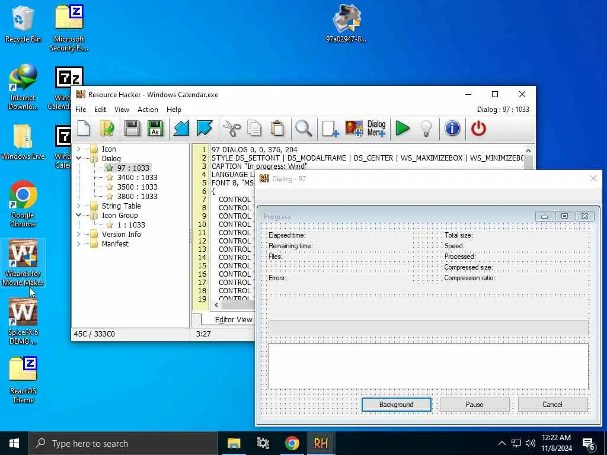Click the down-pointing blue arrow toolbar icon
This screenshot has height=455, width=607.
(x=205, y=129)
